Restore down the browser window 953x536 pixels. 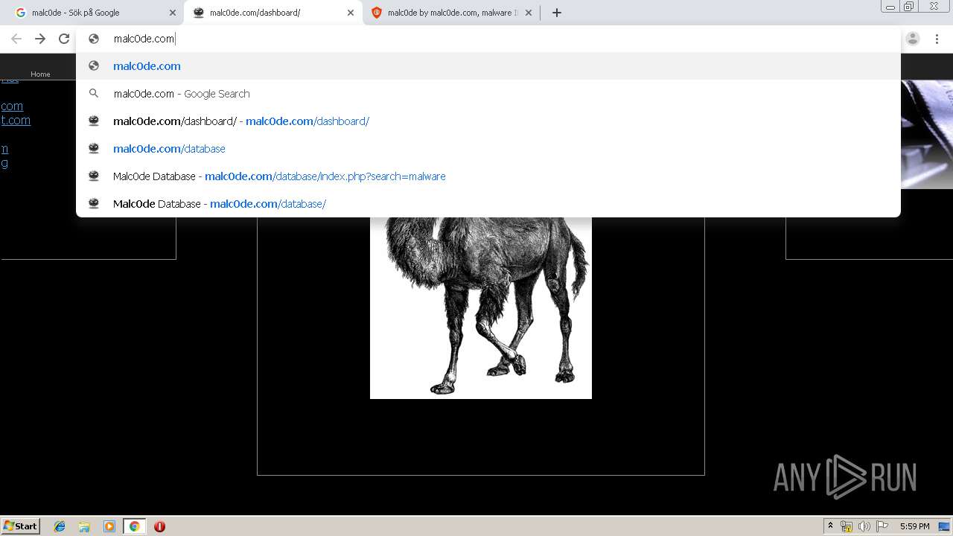[909, 7]
